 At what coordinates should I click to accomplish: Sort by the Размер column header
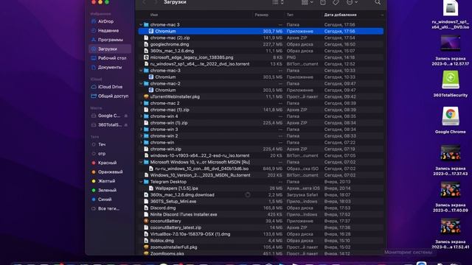(261, 15)
